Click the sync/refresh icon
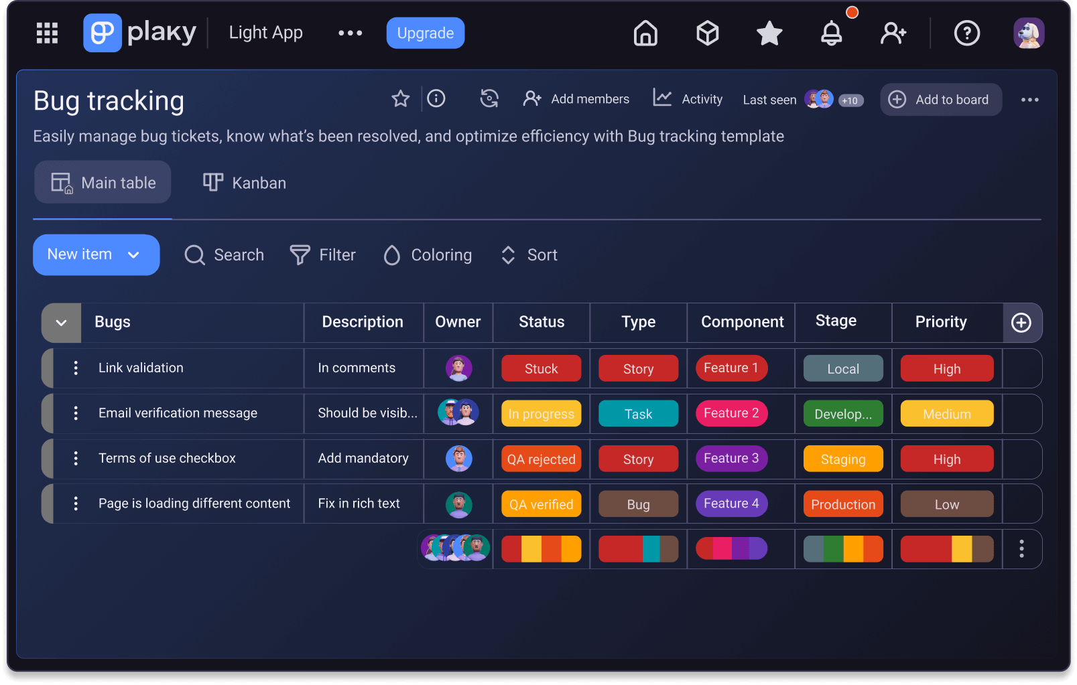Viewport: 1077px width, 685px height. tap(490, 98)
